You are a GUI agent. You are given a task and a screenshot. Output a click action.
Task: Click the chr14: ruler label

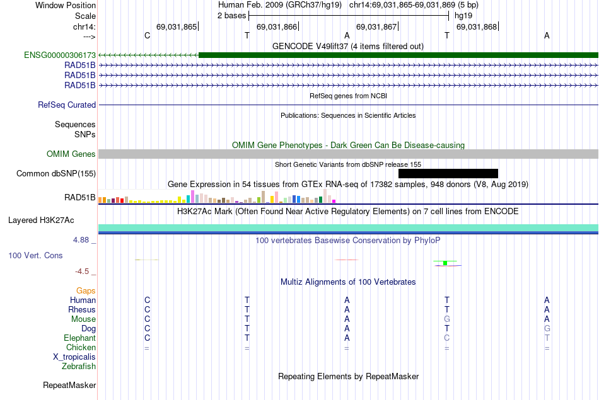click(84, 26)
